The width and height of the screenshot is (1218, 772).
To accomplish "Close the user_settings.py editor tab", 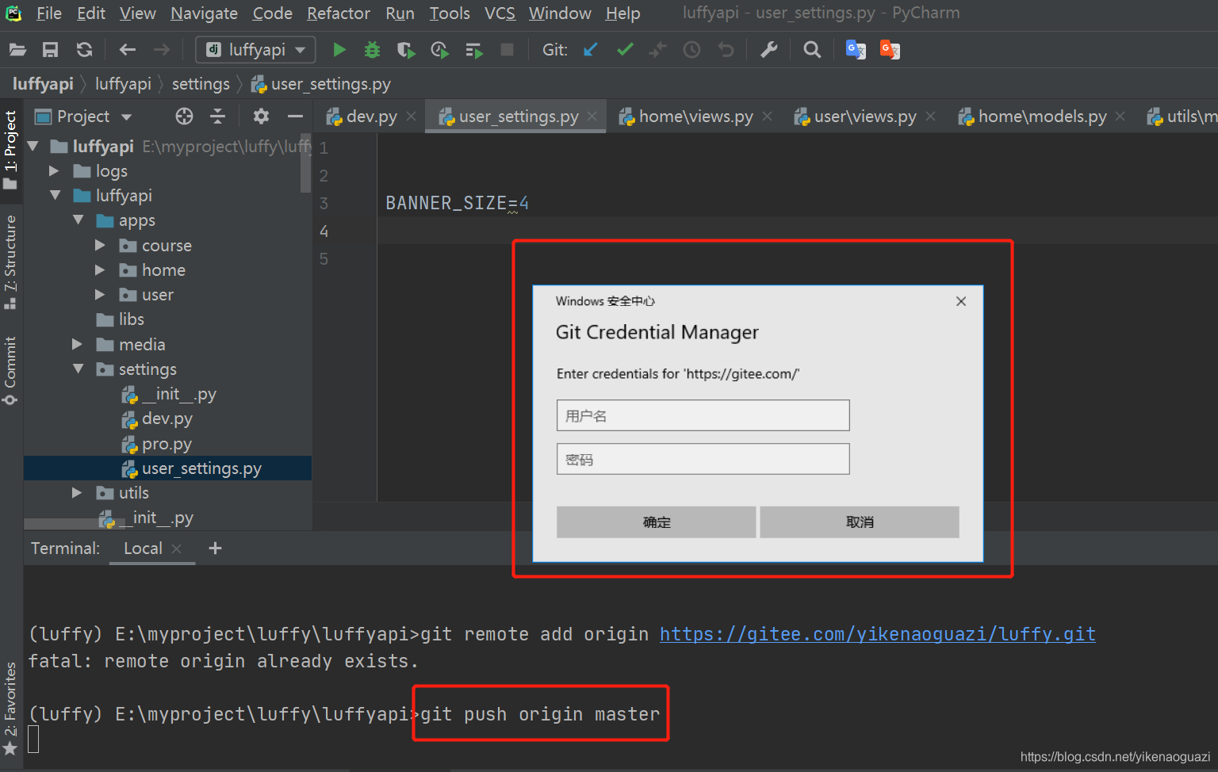I will click(592, 117).
